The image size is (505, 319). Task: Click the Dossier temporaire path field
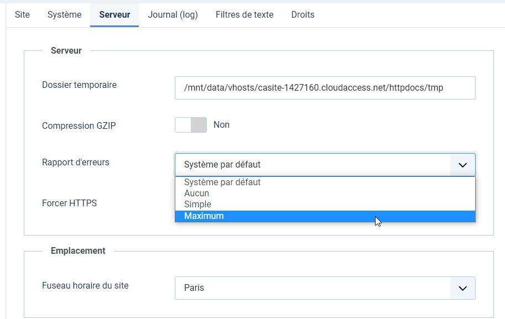coord(325,88)
